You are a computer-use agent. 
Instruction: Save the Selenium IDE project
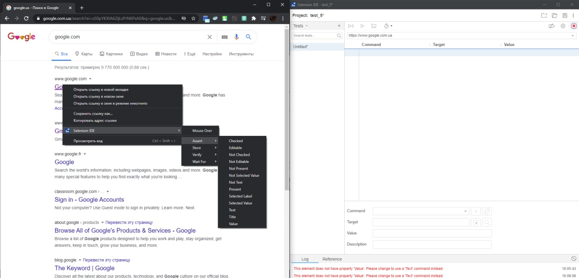565,15
